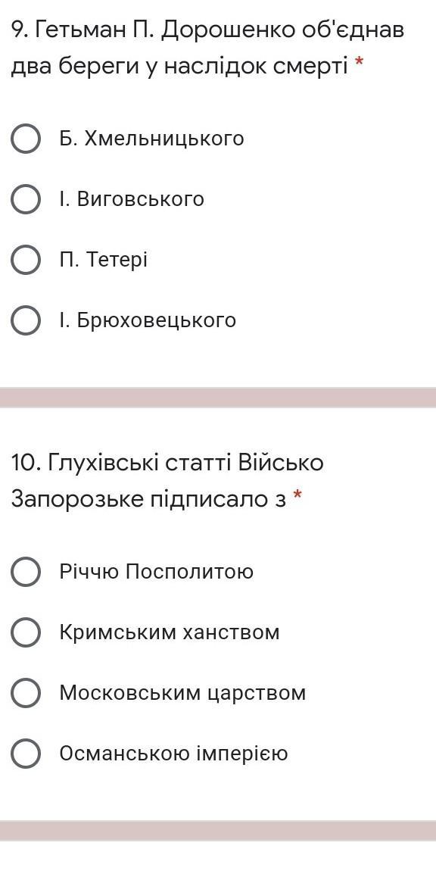Image resolution: width=436 pixels, height=874 pixels.
Task: Pick the radio circle for Московським царством
Action: tap(26, 694)
